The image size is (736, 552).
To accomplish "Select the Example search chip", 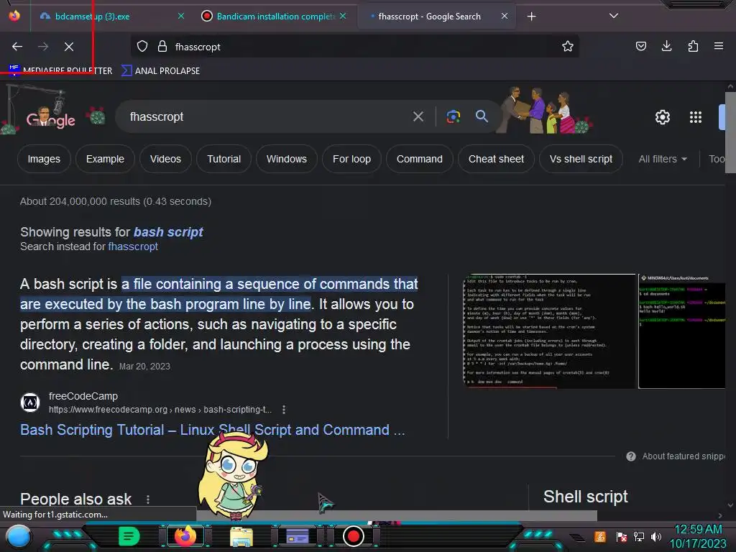I will click(x=105, y=159).
